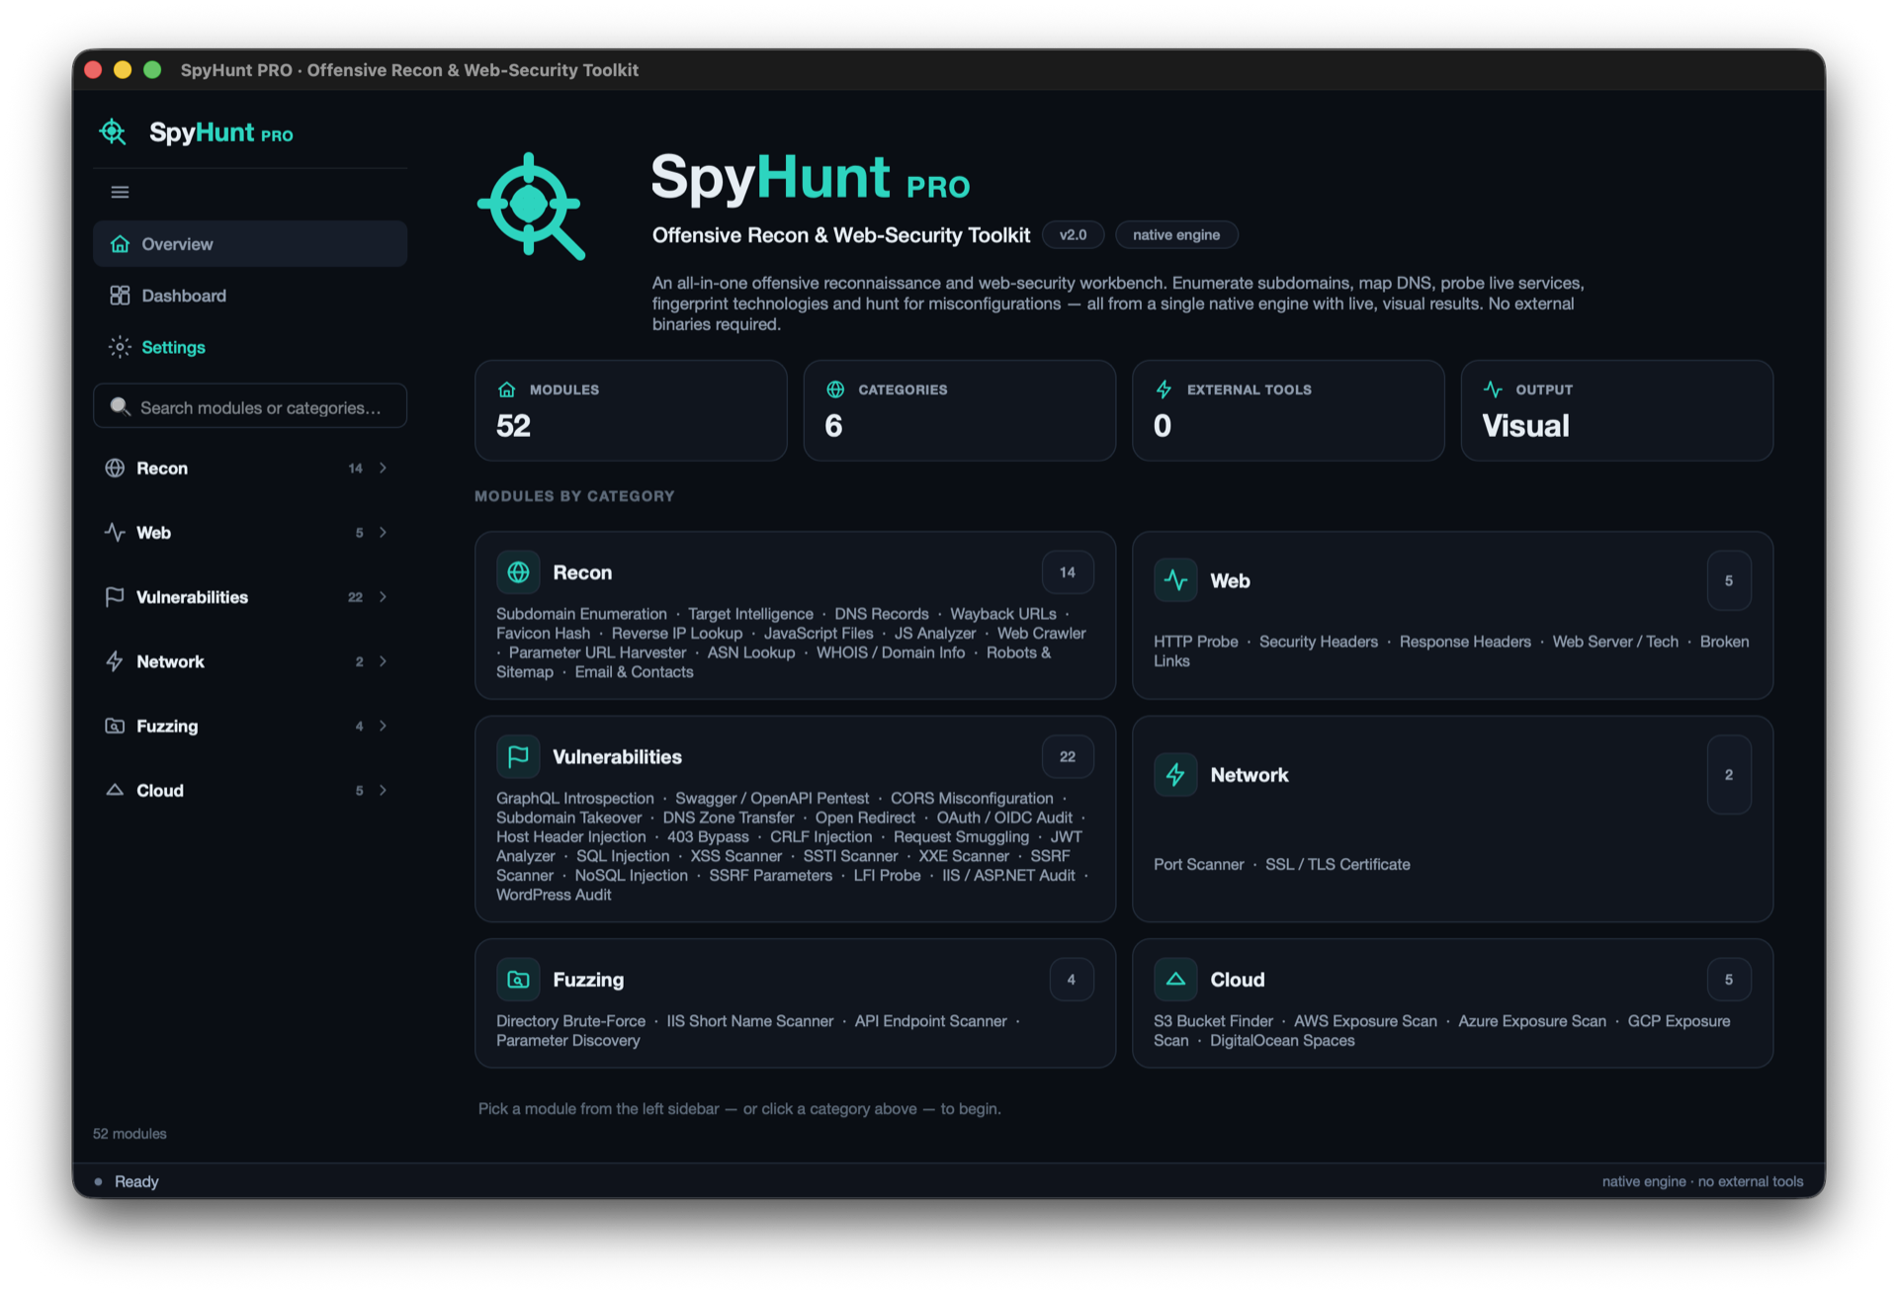
Task: Click the Network lightning icon in sidebar
Action: pos(115,660)
